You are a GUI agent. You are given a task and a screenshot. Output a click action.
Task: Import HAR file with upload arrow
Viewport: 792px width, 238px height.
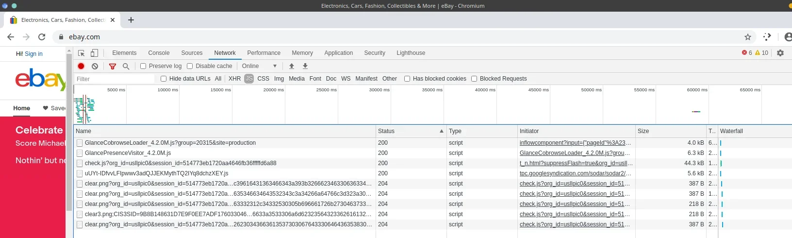pyautogui.click(x=292, y=66)
